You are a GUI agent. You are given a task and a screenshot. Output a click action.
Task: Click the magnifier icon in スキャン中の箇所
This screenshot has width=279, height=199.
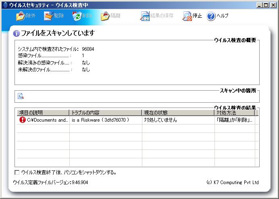tap(21, 96)
